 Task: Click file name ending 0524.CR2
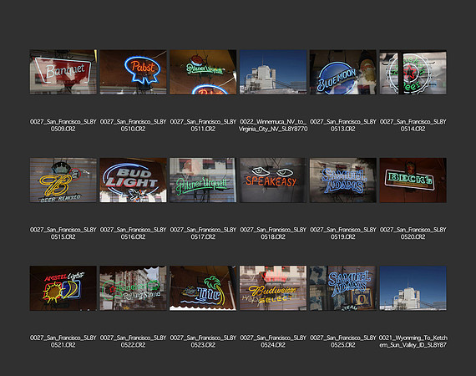[273, 342]
